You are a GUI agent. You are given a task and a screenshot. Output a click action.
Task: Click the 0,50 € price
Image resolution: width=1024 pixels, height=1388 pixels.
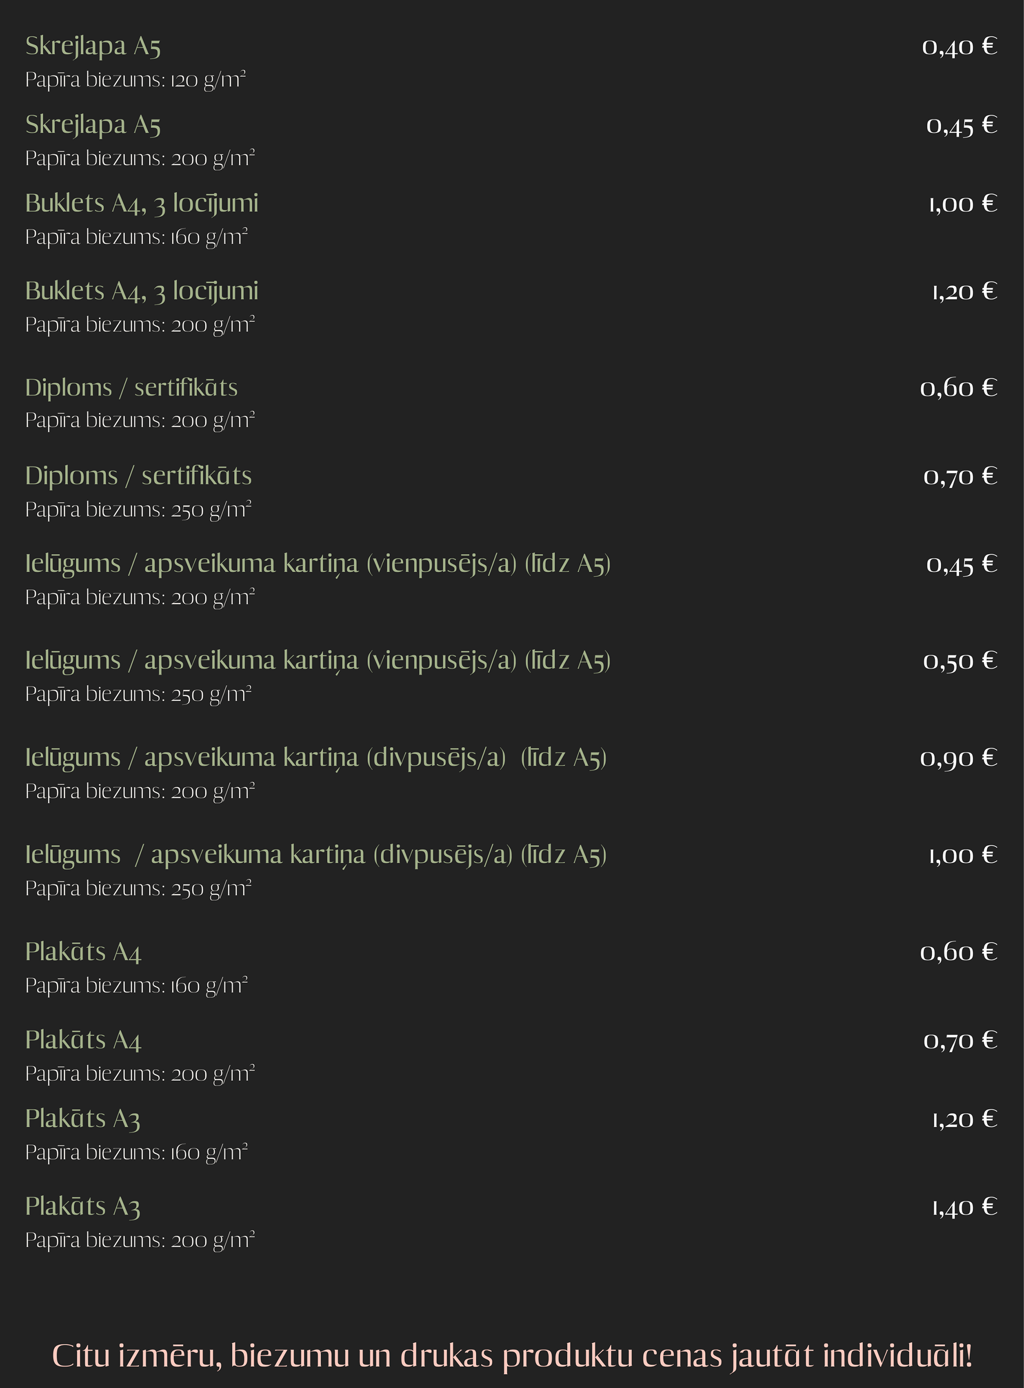click(959, 661)
